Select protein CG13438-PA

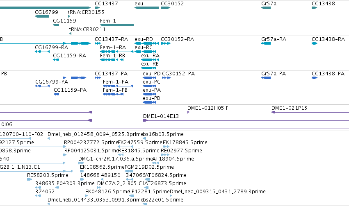(328, 74)
